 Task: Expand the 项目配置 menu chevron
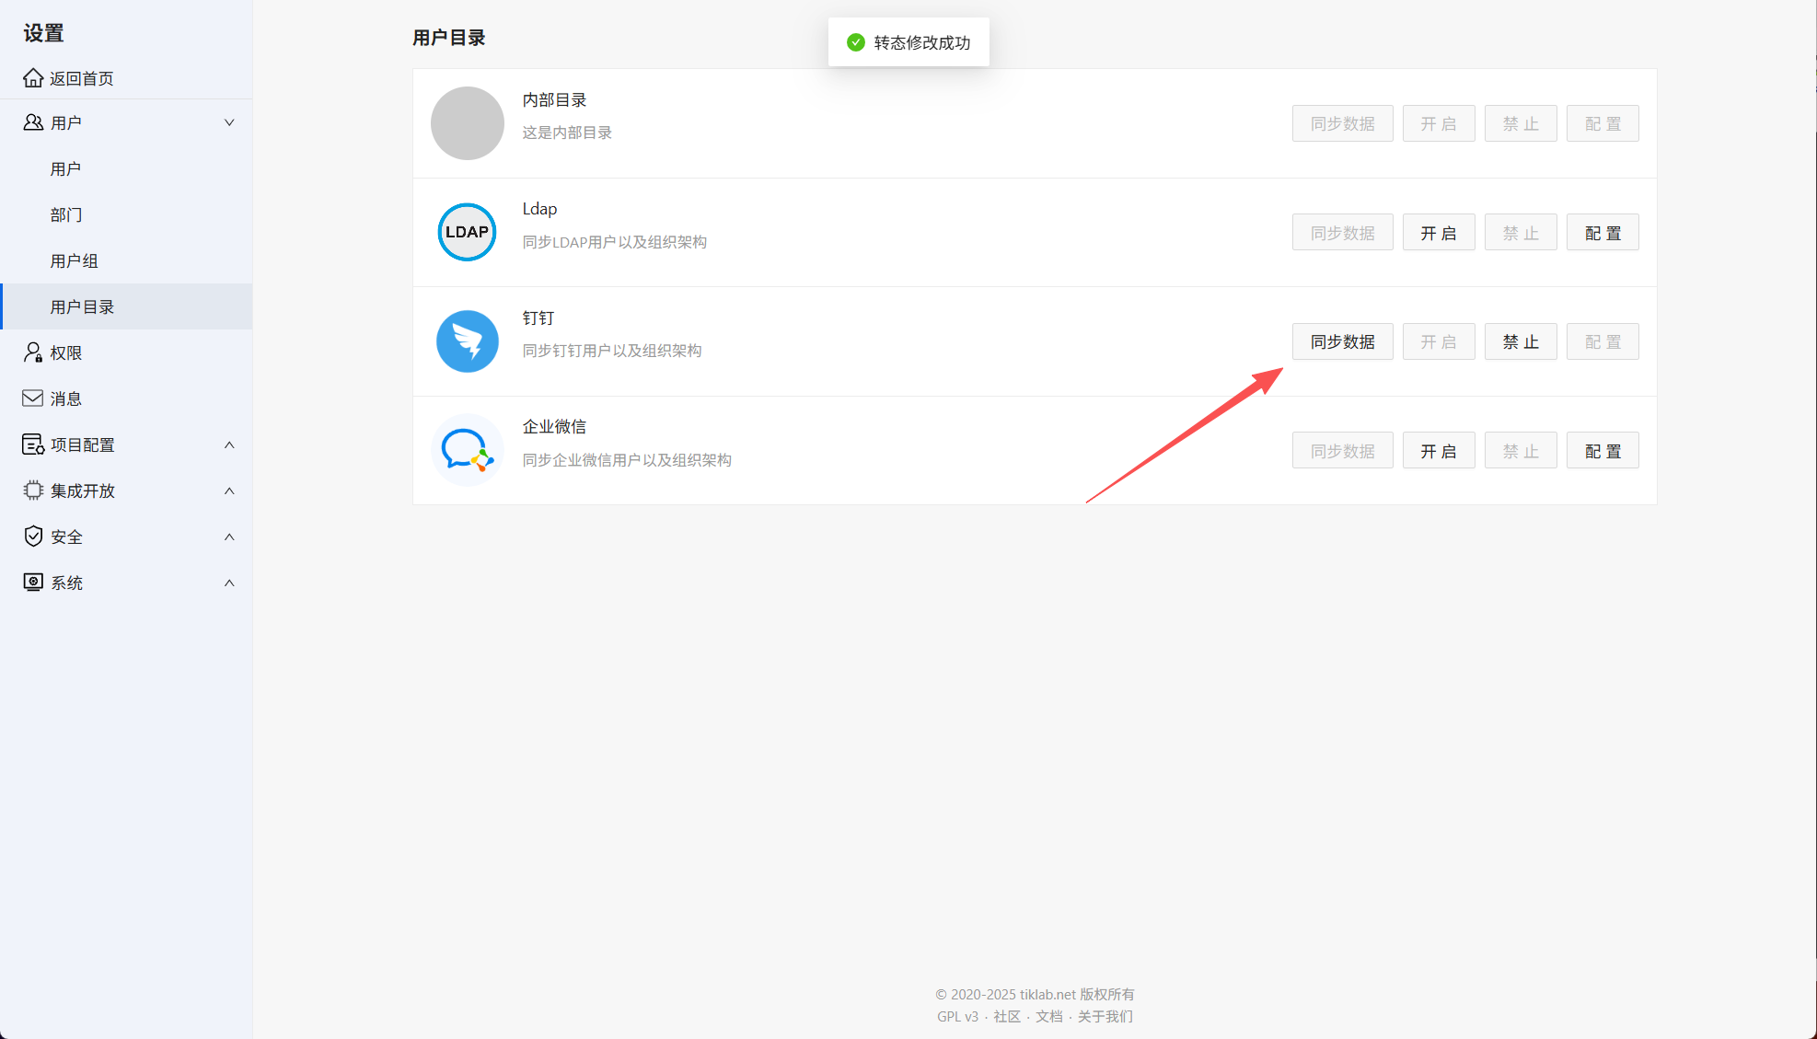[229, 444]
